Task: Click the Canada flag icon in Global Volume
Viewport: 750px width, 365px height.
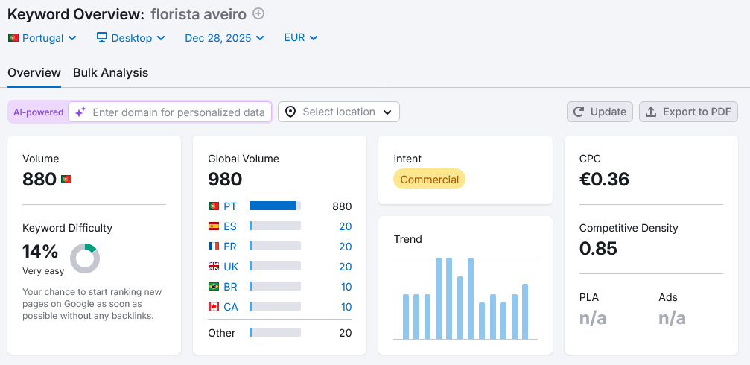Action: coord(214,307)
